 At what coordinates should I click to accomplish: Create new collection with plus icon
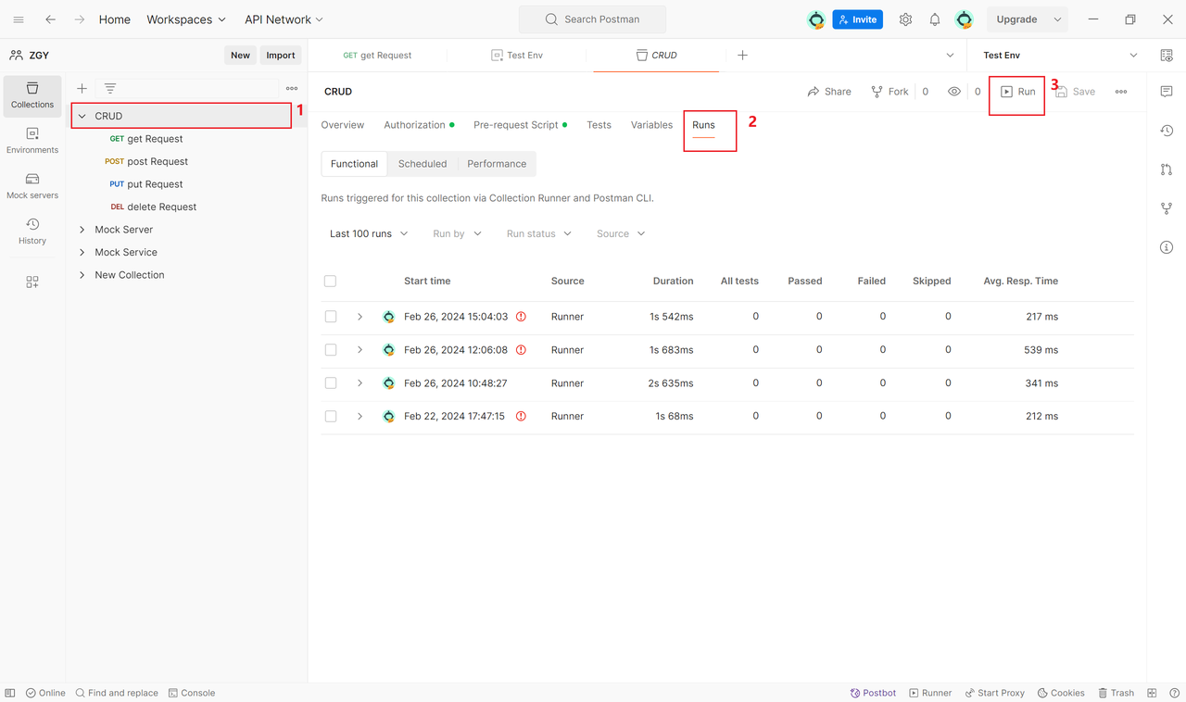pyautogui.click(x=82, y=89)
